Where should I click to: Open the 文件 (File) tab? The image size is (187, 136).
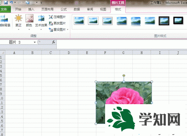[5, 9]
